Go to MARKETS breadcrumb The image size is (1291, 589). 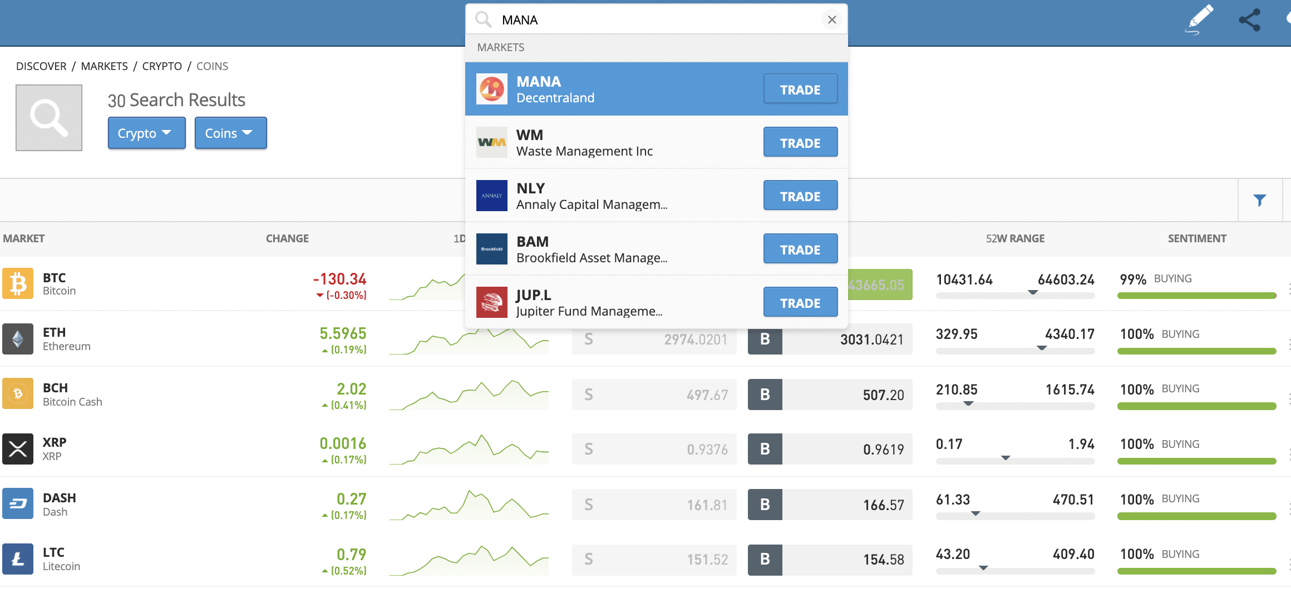point(104,66)
